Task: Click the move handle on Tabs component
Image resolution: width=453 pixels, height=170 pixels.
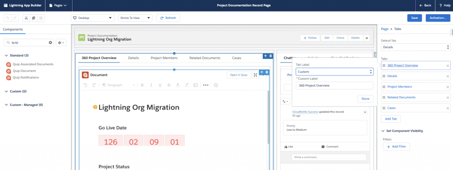Action: click(x=265, y=56)
